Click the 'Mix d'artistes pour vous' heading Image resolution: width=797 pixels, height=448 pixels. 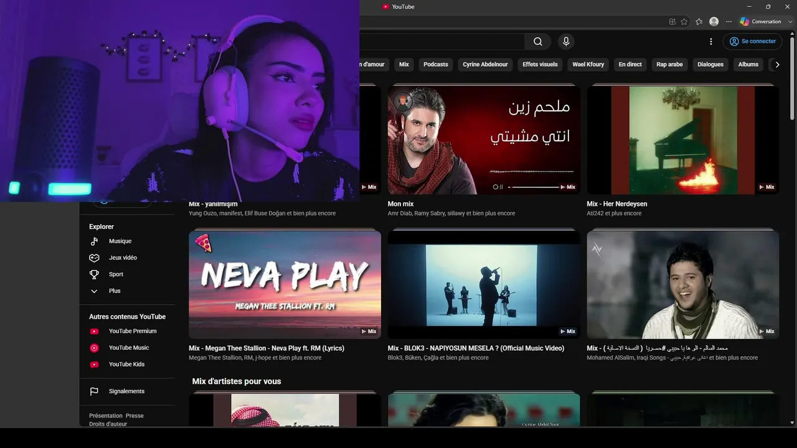(x=237, y=381)
